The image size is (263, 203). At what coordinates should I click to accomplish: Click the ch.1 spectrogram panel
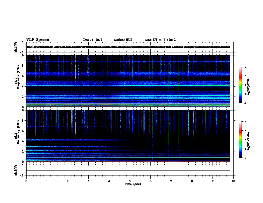click(128, 81)
